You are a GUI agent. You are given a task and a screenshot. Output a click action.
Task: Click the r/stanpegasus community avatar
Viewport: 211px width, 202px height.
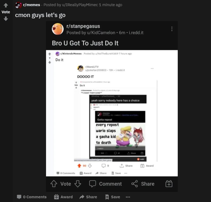pos(57,29)
